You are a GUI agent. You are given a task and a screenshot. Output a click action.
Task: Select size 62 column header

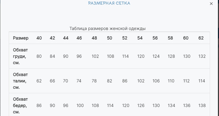201,38
